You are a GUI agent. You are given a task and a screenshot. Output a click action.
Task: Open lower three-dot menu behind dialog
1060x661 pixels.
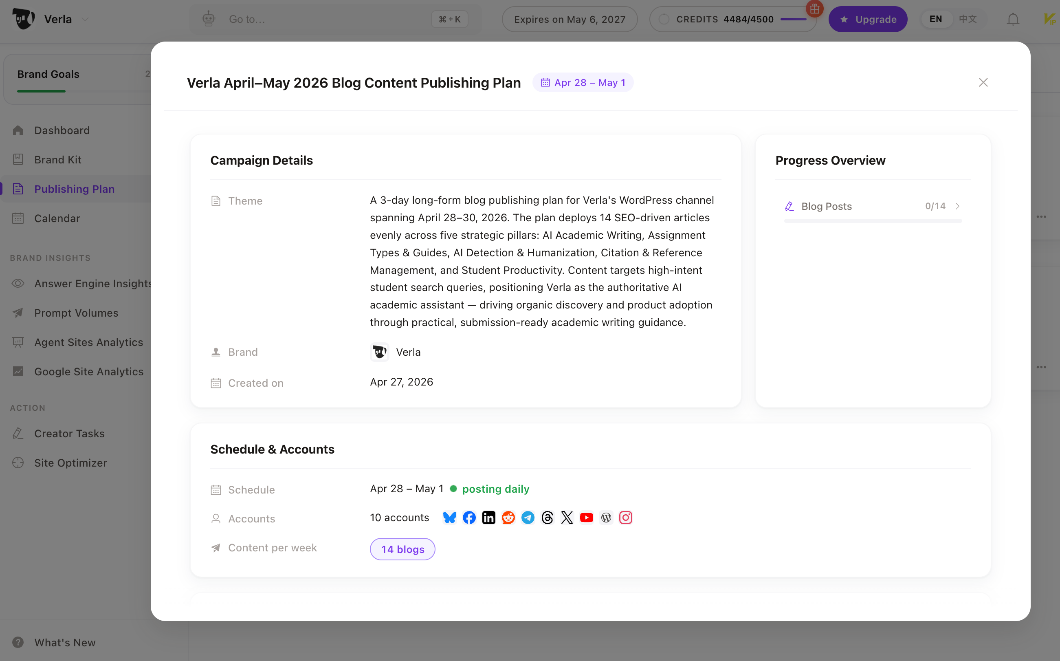[x=1041, y=367]
